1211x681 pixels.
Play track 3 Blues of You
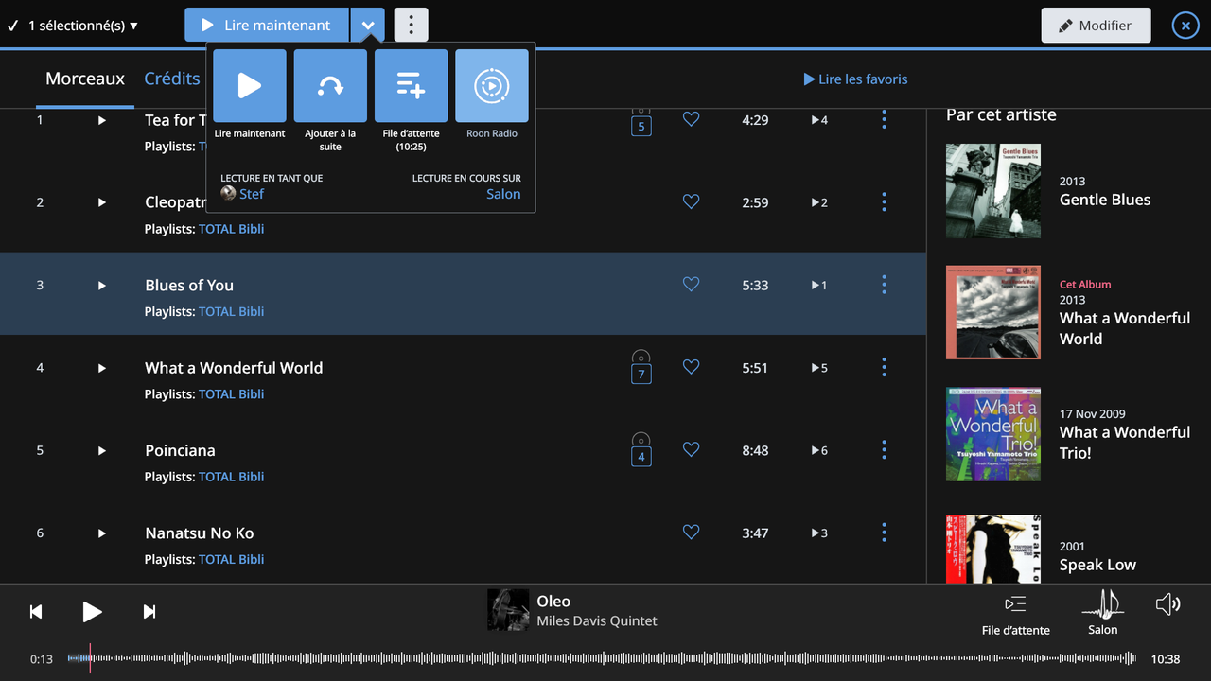point(102,285)
